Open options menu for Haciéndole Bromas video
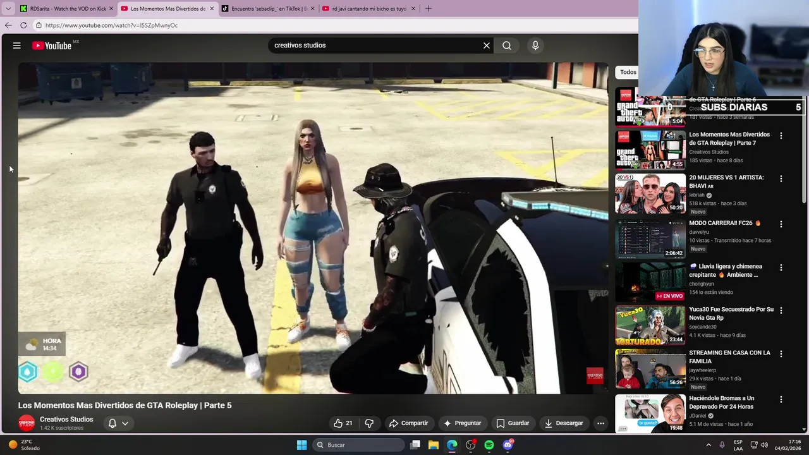The image size is (809, 455). 781,399
